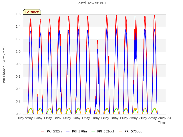The height and width of the screenshot is (137, 183).
Task: Click the green PRI_532out legend swatch
Action: pos(93,132)
